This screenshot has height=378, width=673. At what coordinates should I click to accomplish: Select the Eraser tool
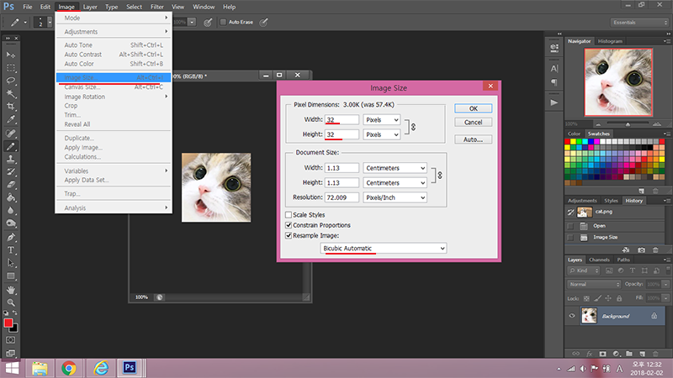coord(11,185)
